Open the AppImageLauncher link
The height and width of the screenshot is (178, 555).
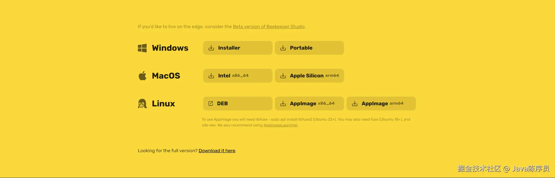click(280, 125)
